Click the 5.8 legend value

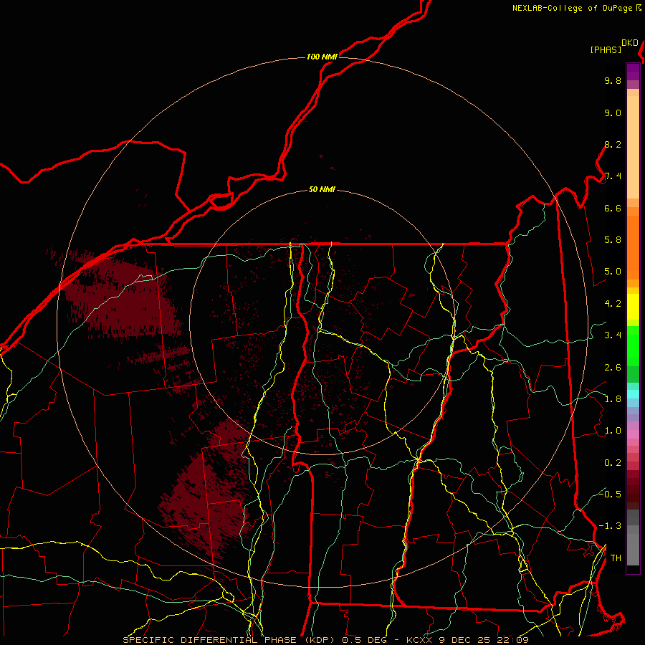click(x=613, y=240)
